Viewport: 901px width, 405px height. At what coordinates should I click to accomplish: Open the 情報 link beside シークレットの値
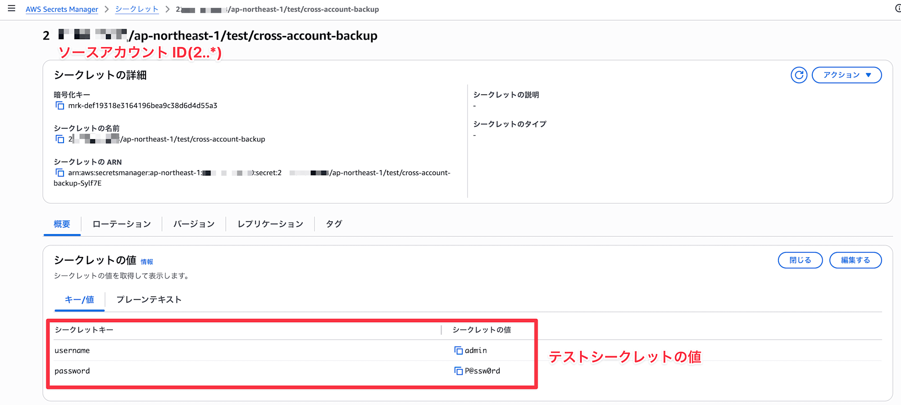click(x=147, y=262)
